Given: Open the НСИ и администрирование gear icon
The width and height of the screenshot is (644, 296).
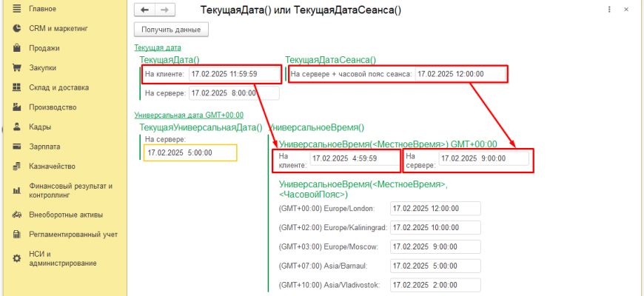Looking at the screenshot, I should point(16,258).
